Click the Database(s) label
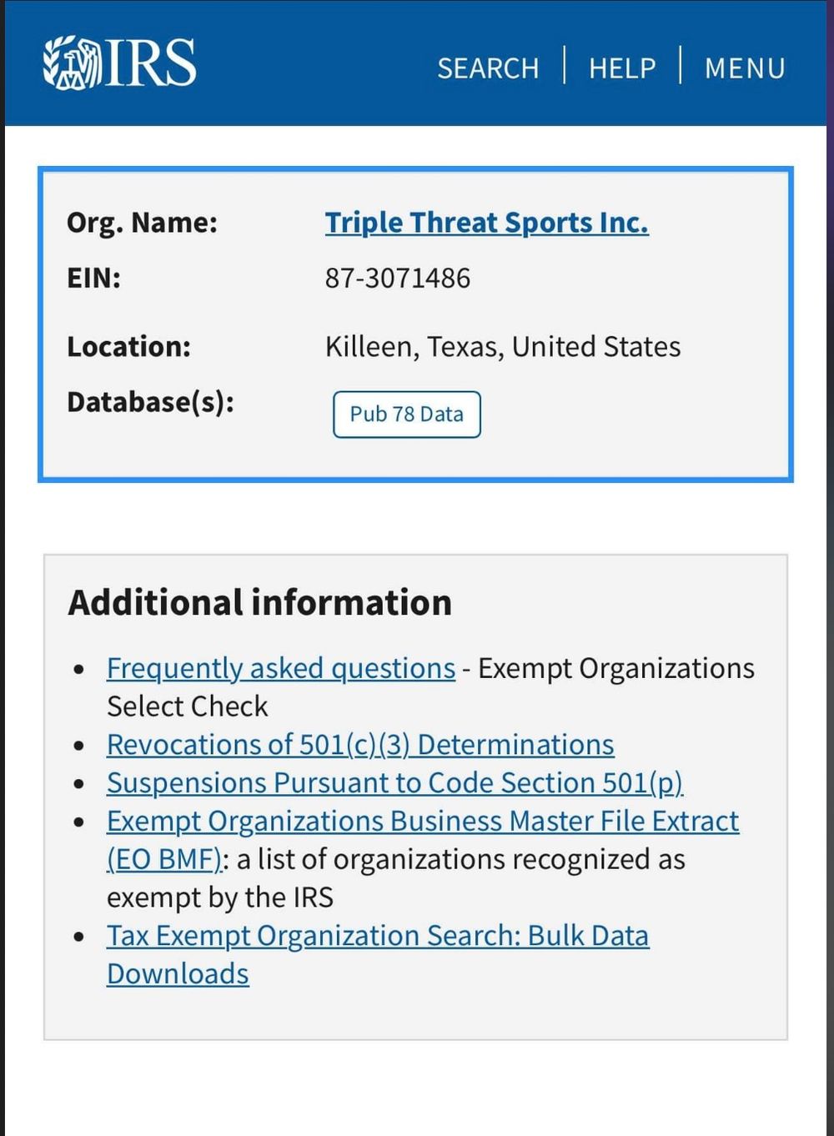Viewport: 834px width, 1136px height. pyautogui.click(x=150, y=402)
